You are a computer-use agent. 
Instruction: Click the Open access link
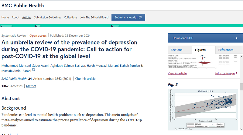pyautogui.click(x=38, y=35)
